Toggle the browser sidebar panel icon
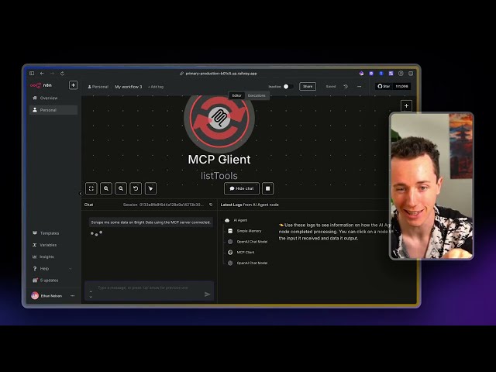The height and width of the screenshot is (372, 496). (x=32, y=74)
